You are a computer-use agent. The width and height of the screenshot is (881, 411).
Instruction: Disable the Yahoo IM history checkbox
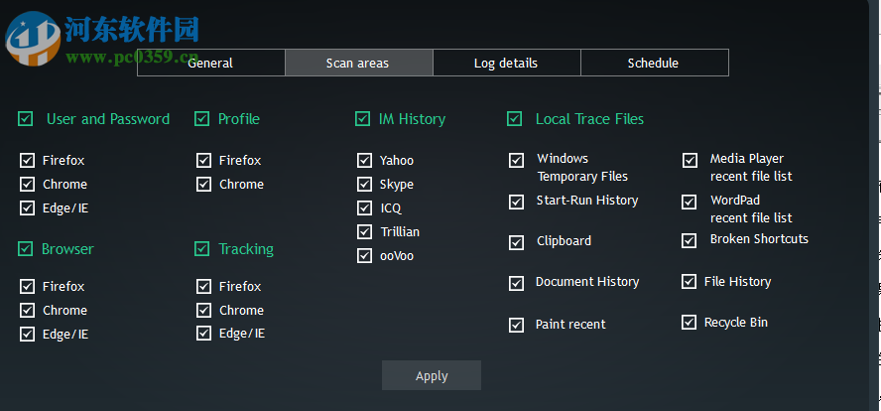pyautogui.click(x=364, y=160)
